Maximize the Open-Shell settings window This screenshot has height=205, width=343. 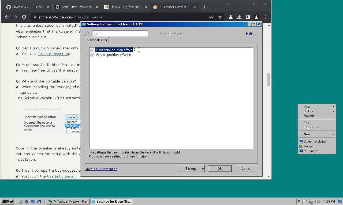point(254,24)
